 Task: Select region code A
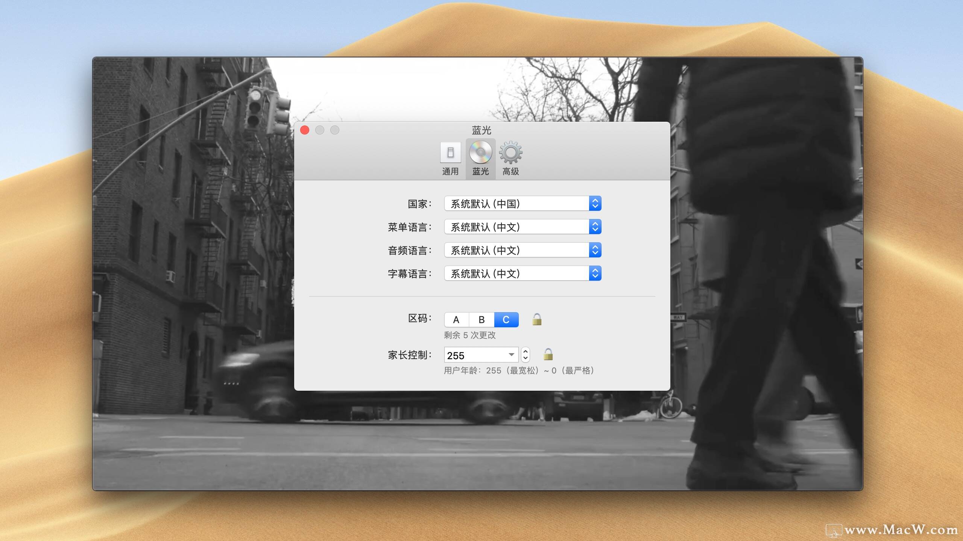click(x=457, y=319)
